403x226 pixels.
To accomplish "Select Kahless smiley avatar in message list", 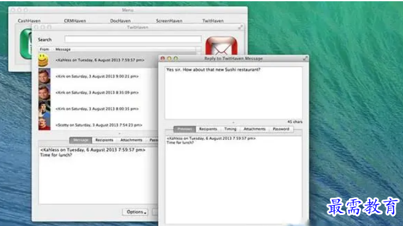I will click(44, 60).
